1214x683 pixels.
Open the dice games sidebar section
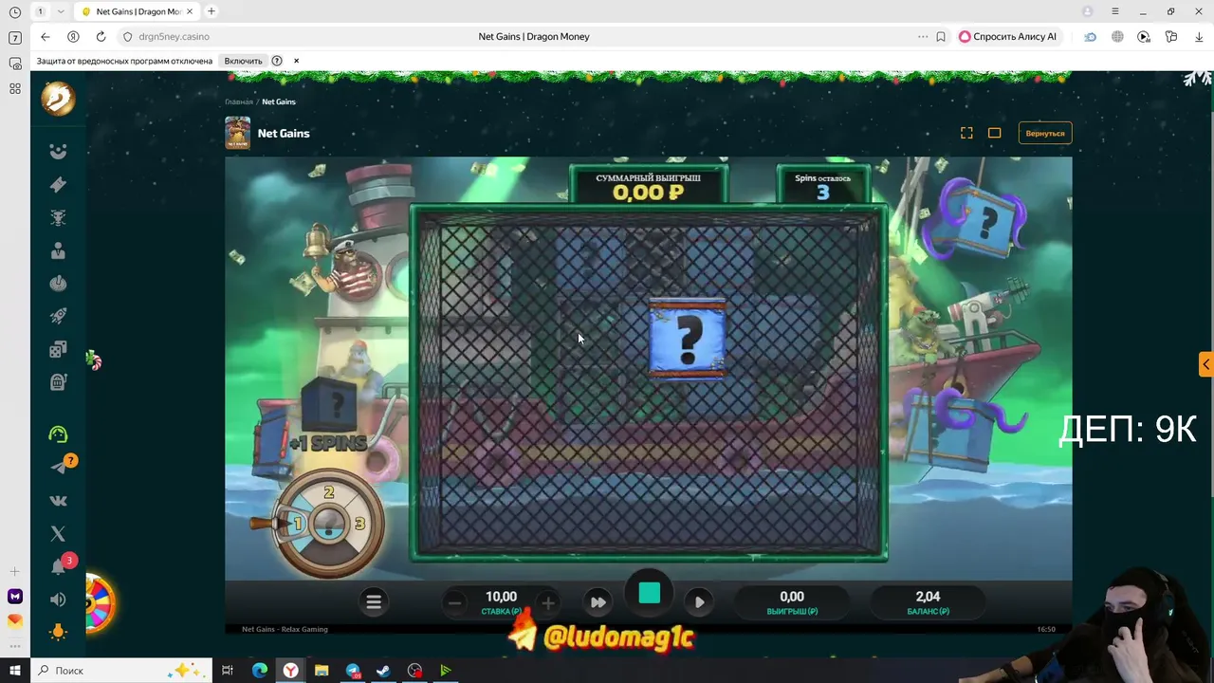58,349
